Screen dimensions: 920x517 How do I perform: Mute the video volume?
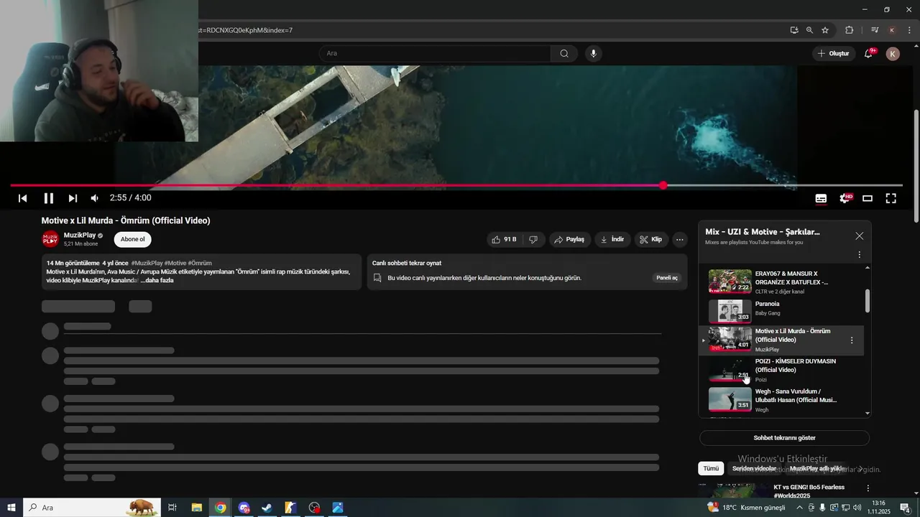click(95, 198)
